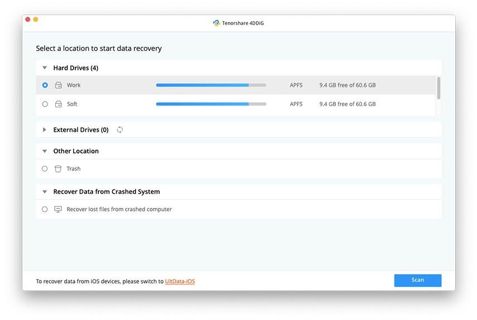Expand the External Drives section
The height and width of the screenshot is (320, 477).
45,130
